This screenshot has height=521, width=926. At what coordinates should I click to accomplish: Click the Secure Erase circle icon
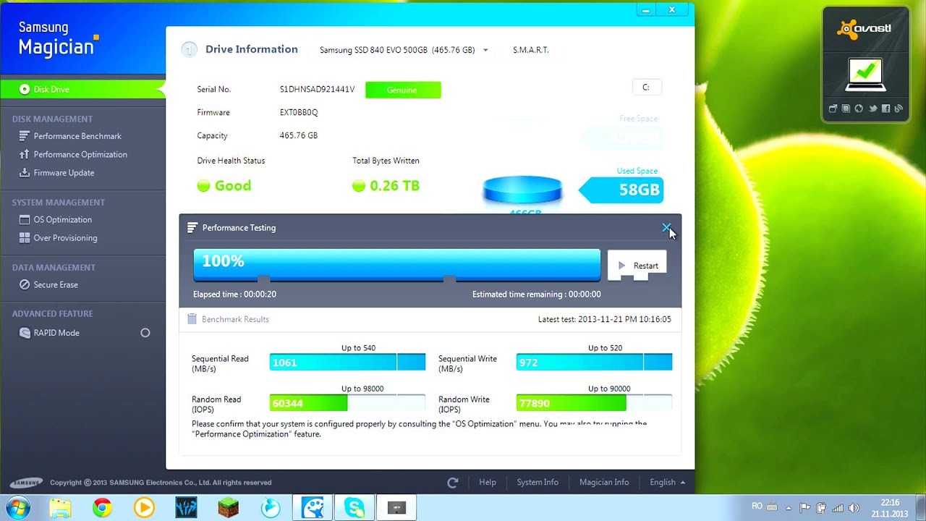pyautogui.click(x=24, y=285)
